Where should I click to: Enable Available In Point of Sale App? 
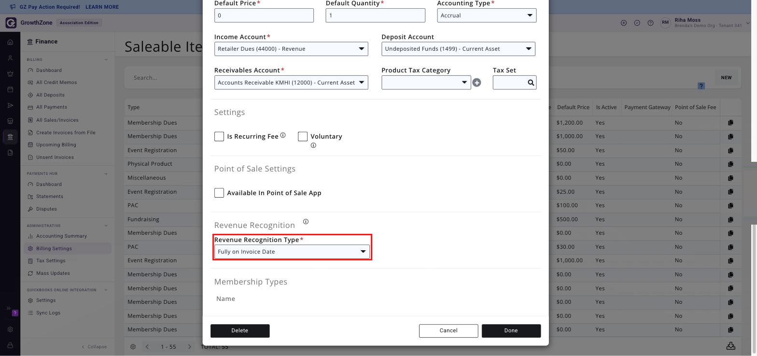coord(219,193)
